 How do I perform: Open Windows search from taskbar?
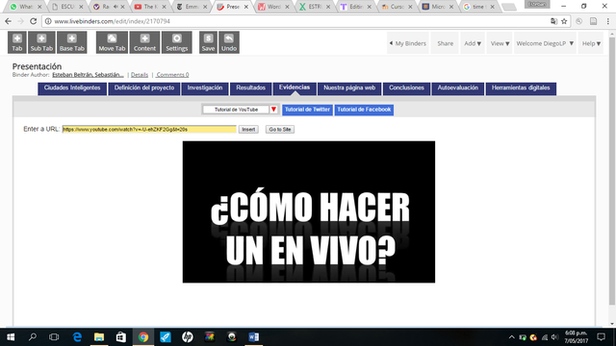point(33,337)
